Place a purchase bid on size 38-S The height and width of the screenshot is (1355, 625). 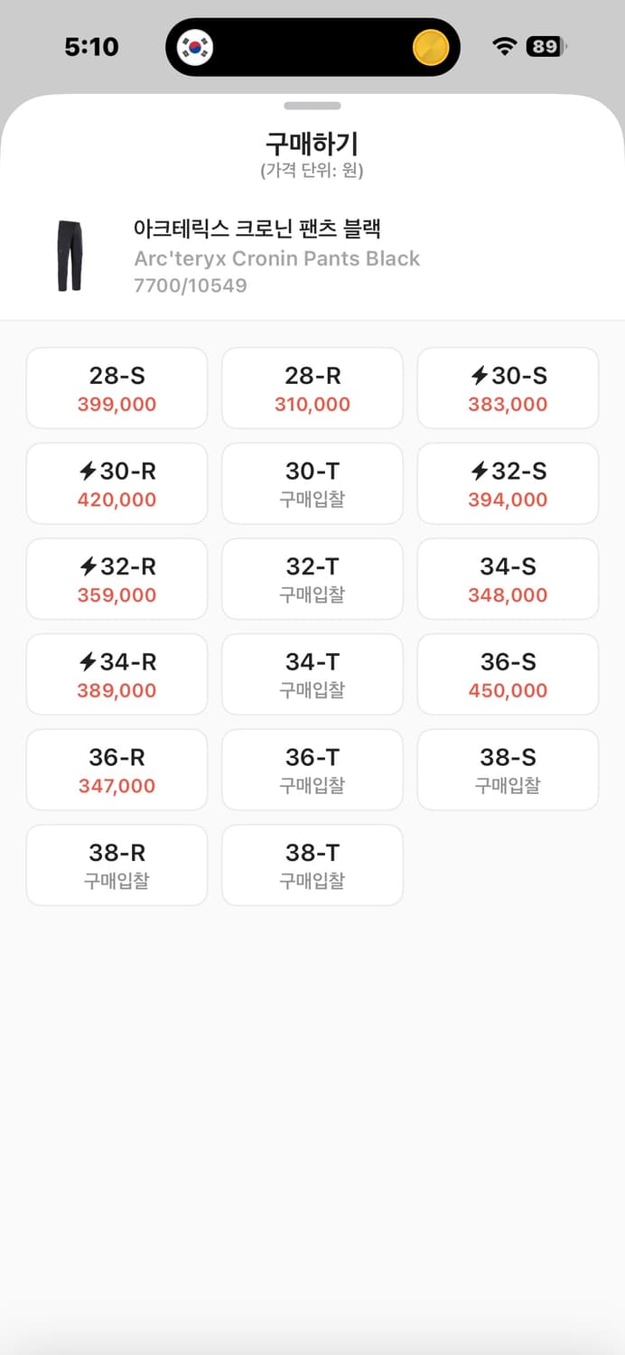508,770
